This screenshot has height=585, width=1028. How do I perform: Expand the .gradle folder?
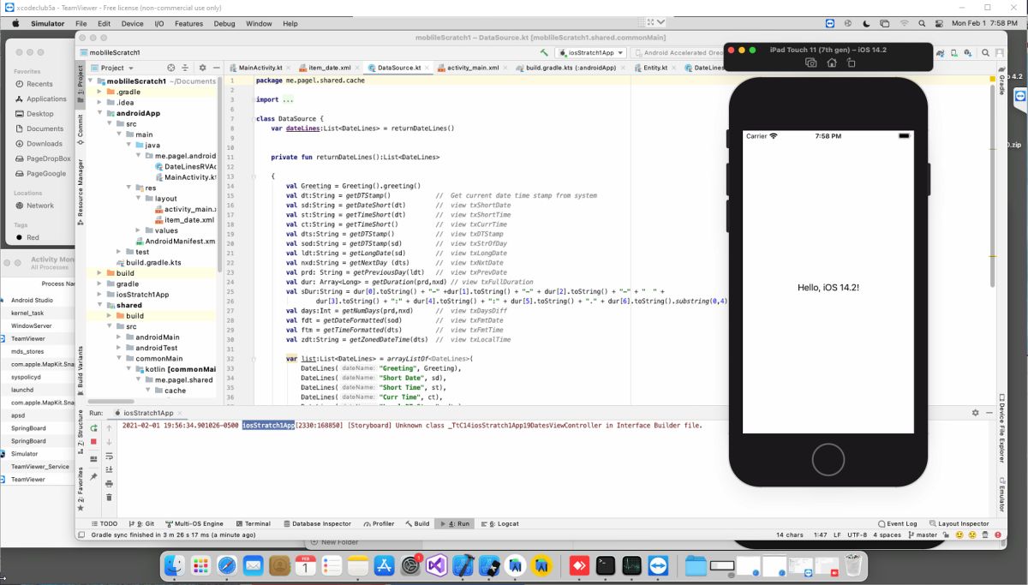point(100,92)
